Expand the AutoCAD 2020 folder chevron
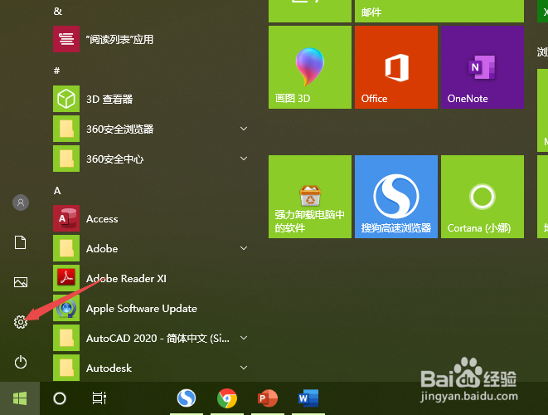 (244, 338)
